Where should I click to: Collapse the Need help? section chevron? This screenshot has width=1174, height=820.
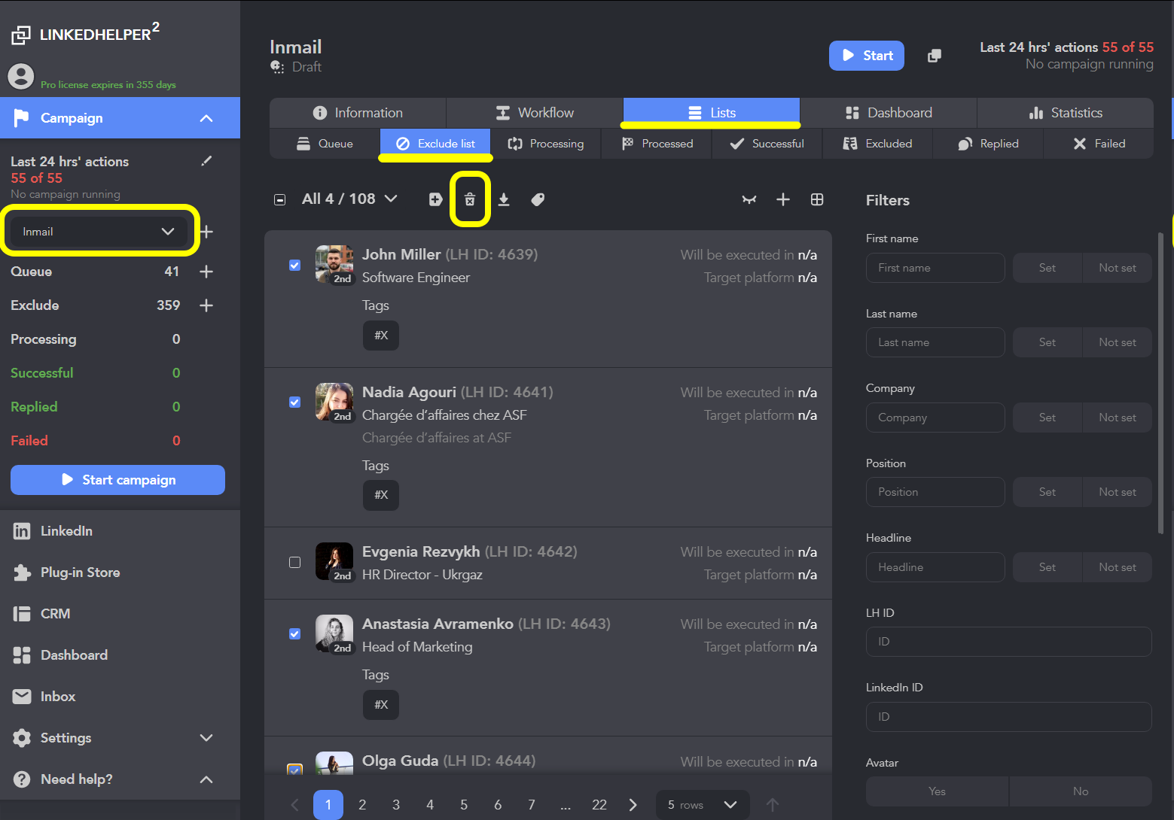[x=206, y=779]
